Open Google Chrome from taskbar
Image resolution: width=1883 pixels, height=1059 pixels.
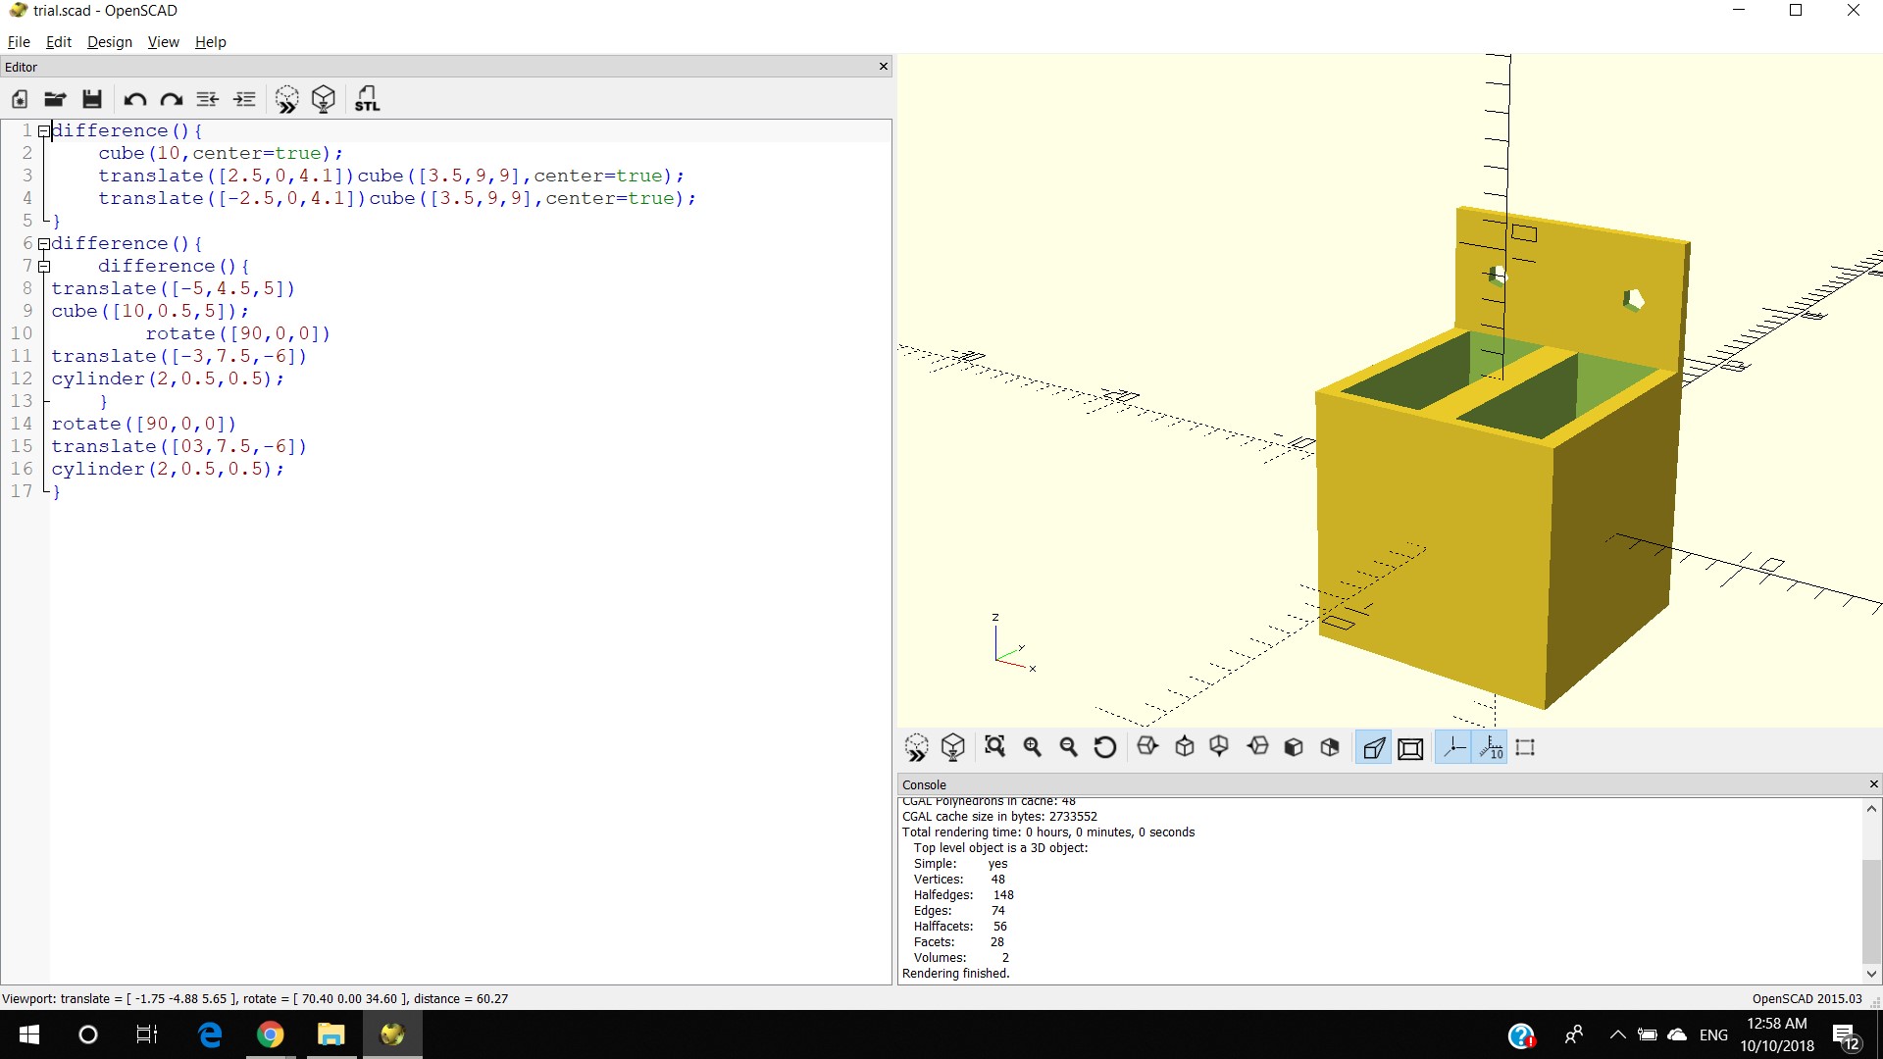click(x=271, y=1034)
